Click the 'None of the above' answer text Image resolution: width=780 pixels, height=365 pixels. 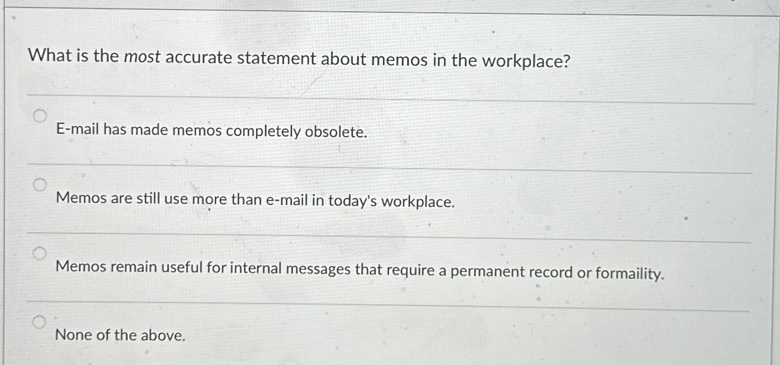pyautogui.click(x=121, y=335)
